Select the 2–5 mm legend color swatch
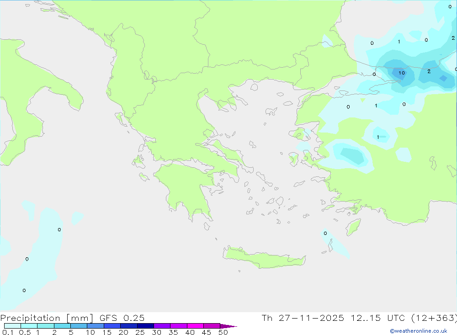The width and height of the screenshot is (457, 335). 62,326
